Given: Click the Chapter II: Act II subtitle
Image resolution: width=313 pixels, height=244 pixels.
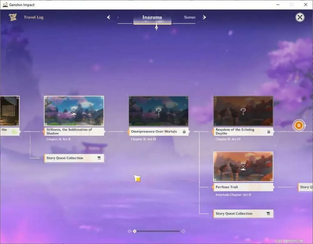Looking at the screenshot, I should pos(58,139).
